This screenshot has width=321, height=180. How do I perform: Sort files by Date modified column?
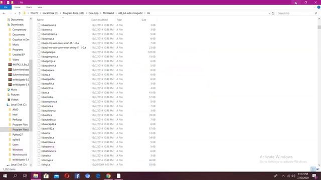(x=99, y=20)
